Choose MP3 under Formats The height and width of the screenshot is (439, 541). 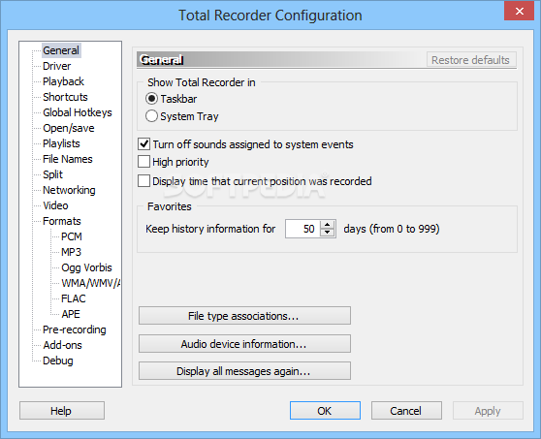tap(71, 252)
